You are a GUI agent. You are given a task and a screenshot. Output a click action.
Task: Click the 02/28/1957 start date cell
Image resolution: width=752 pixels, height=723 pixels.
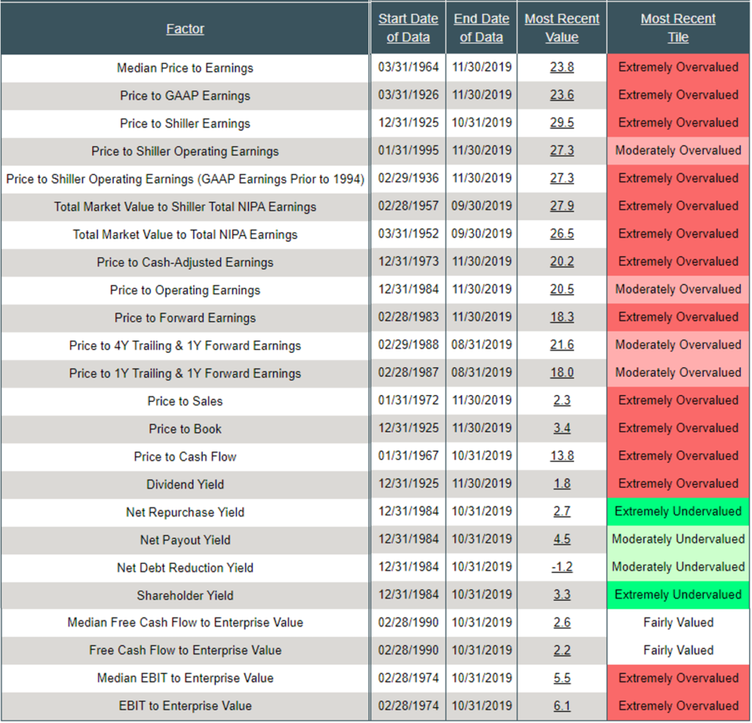408,206
